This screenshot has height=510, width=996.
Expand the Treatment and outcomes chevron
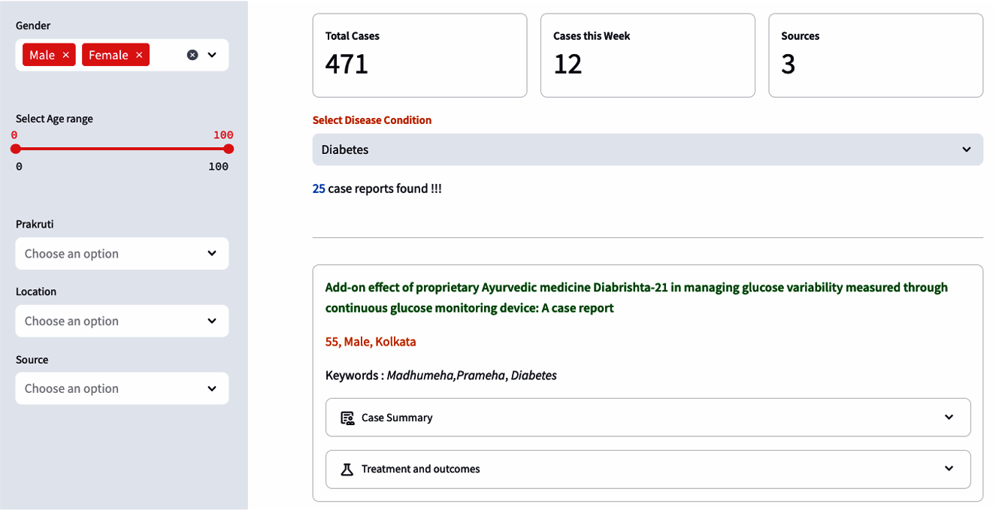pyautogui.click(x=949, y=469)
